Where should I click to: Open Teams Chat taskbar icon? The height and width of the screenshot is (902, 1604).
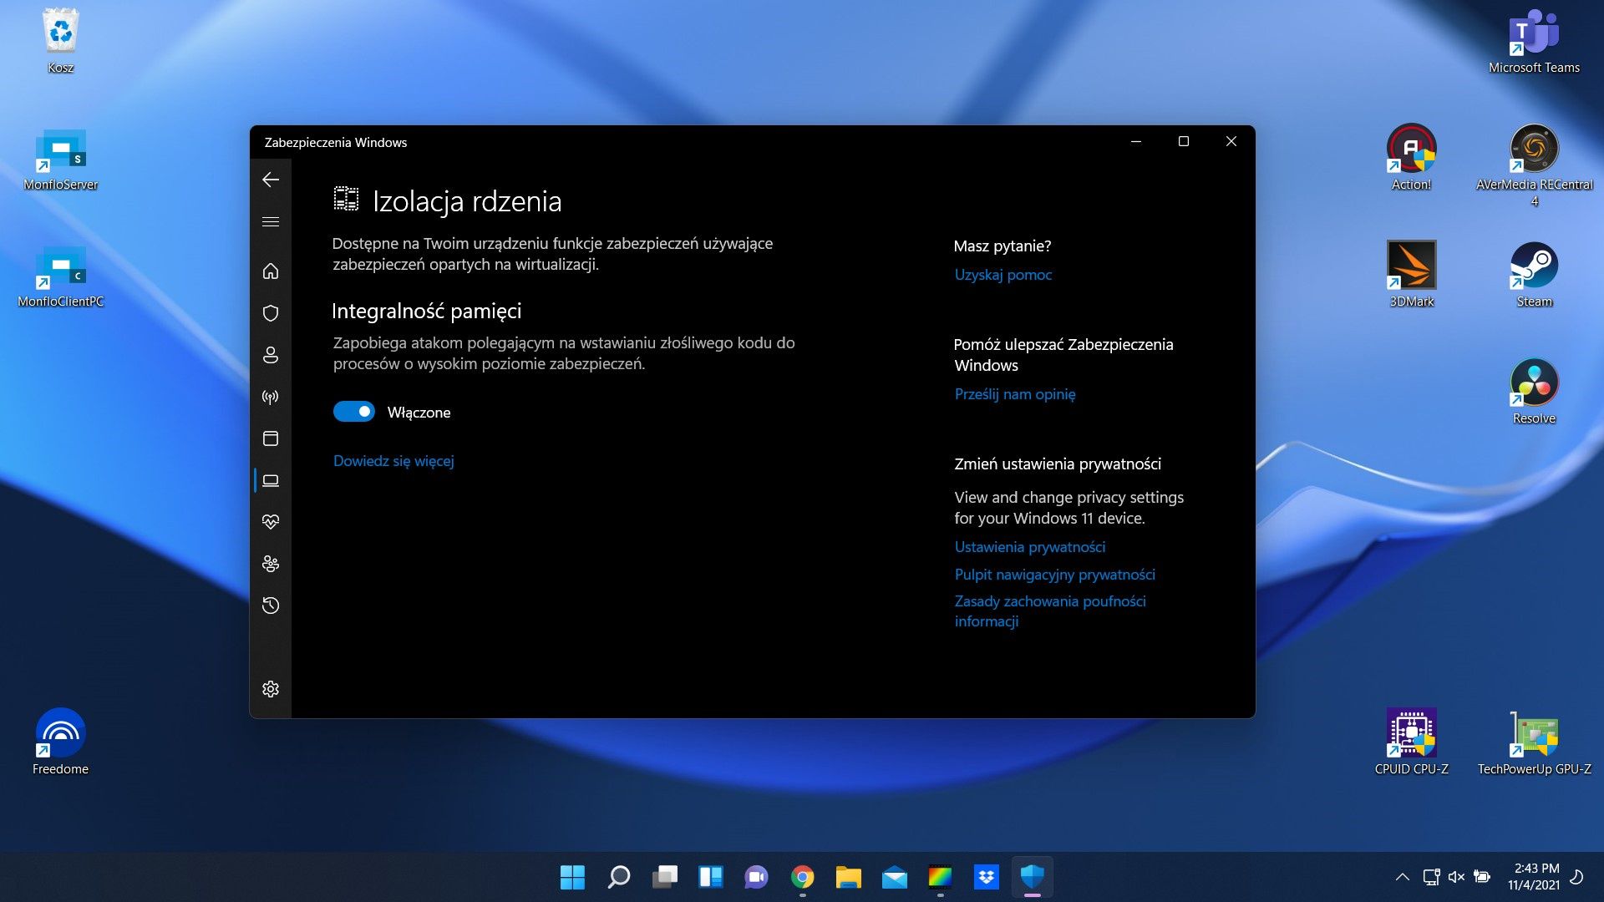[757, 877]
